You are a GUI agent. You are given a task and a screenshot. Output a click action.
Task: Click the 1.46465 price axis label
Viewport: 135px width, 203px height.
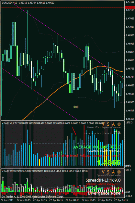[x=130, y=119]
